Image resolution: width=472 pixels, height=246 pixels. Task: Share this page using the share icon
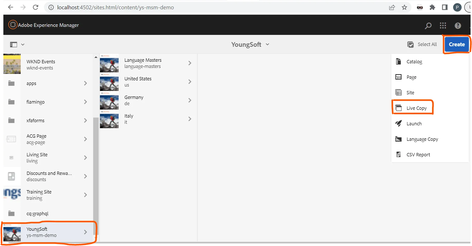(x=392, y=7)
